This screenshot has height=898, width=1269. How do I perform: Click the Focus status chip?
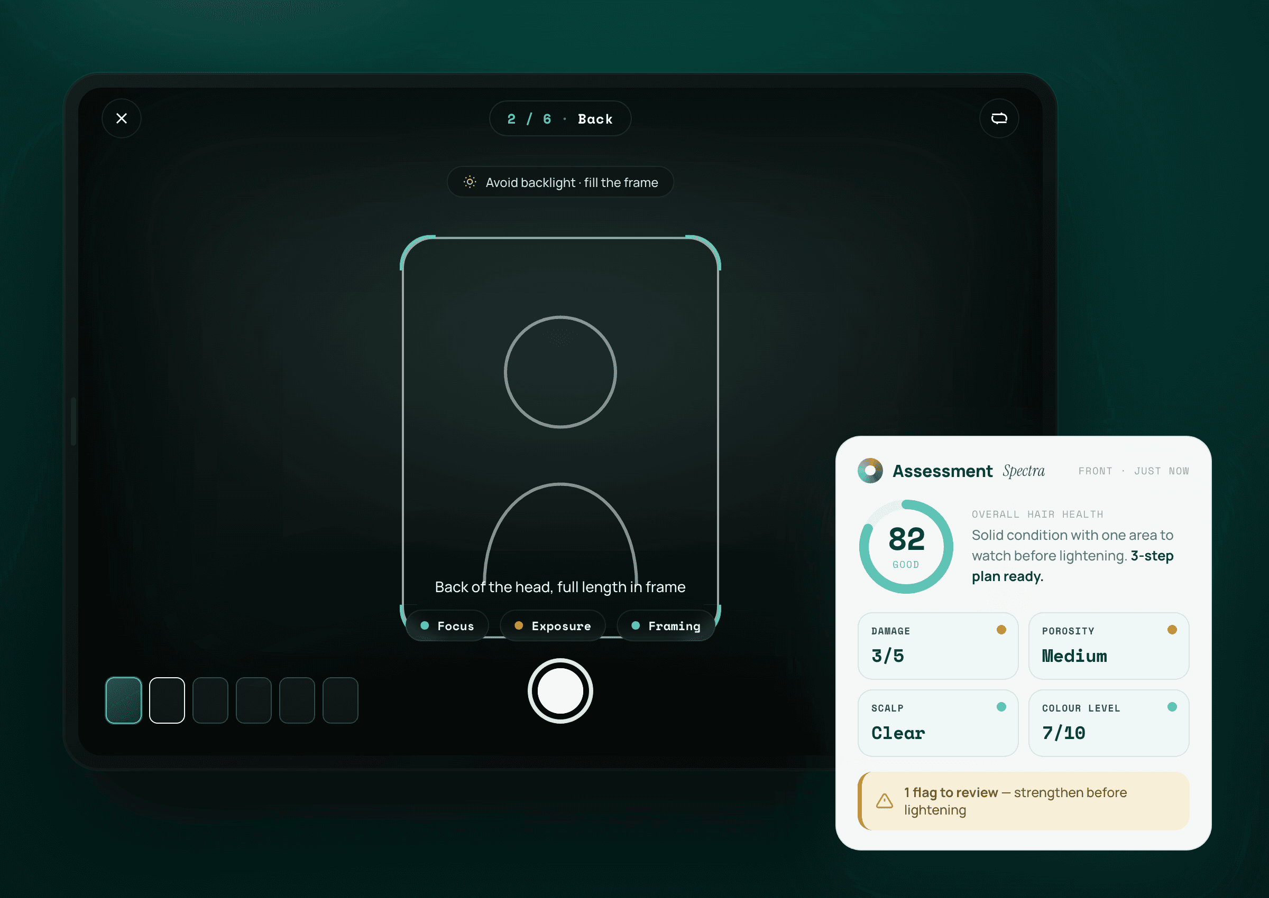click(447, 625)
